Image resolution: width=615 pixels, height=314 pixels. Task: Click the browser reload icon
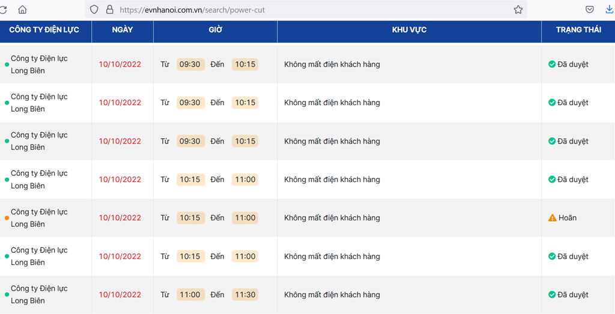pyautogui.click(x=3, y=10)
